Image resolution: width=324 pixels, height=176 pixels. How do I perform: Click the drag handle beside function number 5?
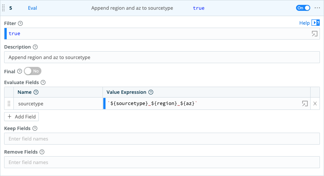tap(4, 8)
